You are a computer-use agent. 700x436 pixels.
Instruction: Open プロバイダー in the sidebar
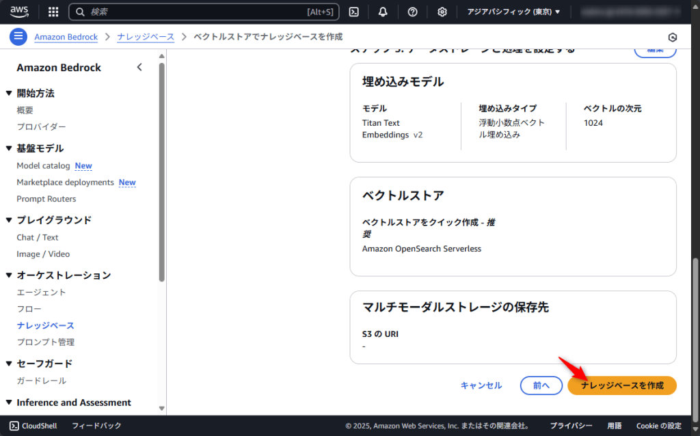pos(41,126)
